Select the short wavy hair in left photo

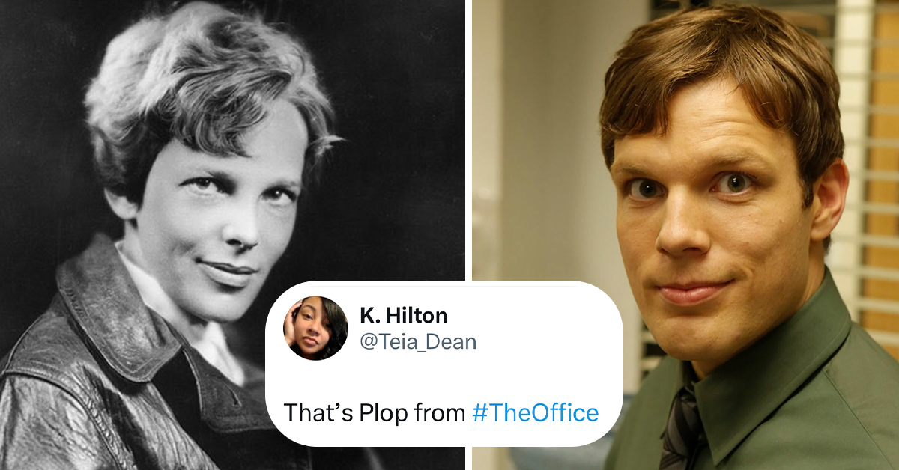coord(202,82)
